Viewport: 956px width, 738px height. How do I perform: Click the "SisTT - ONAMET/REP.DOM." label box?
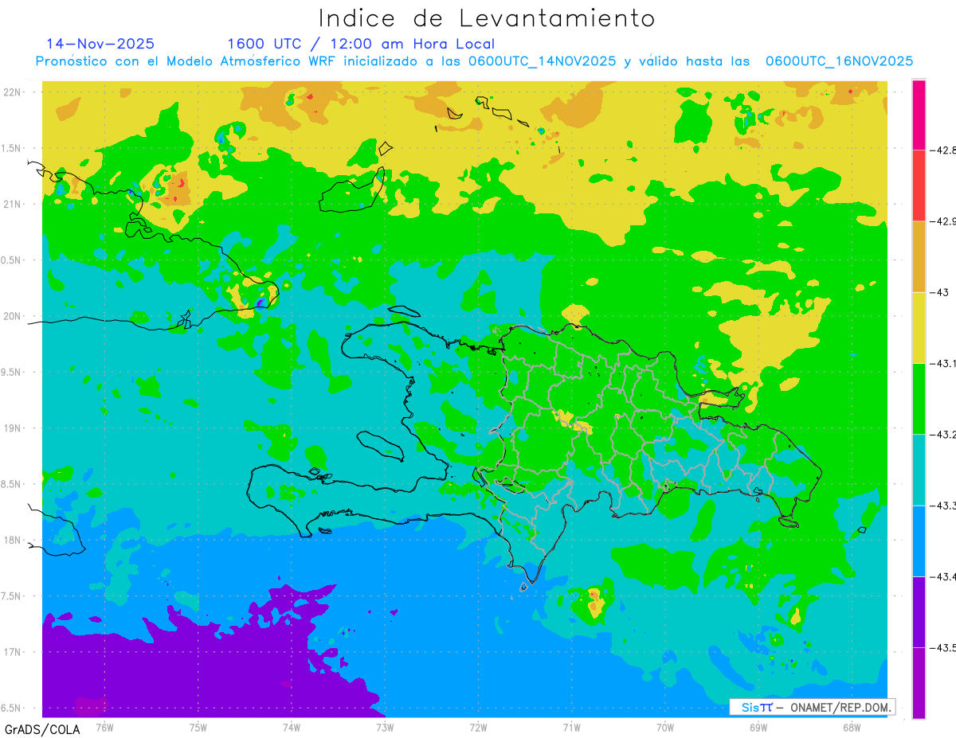point(813,707)
